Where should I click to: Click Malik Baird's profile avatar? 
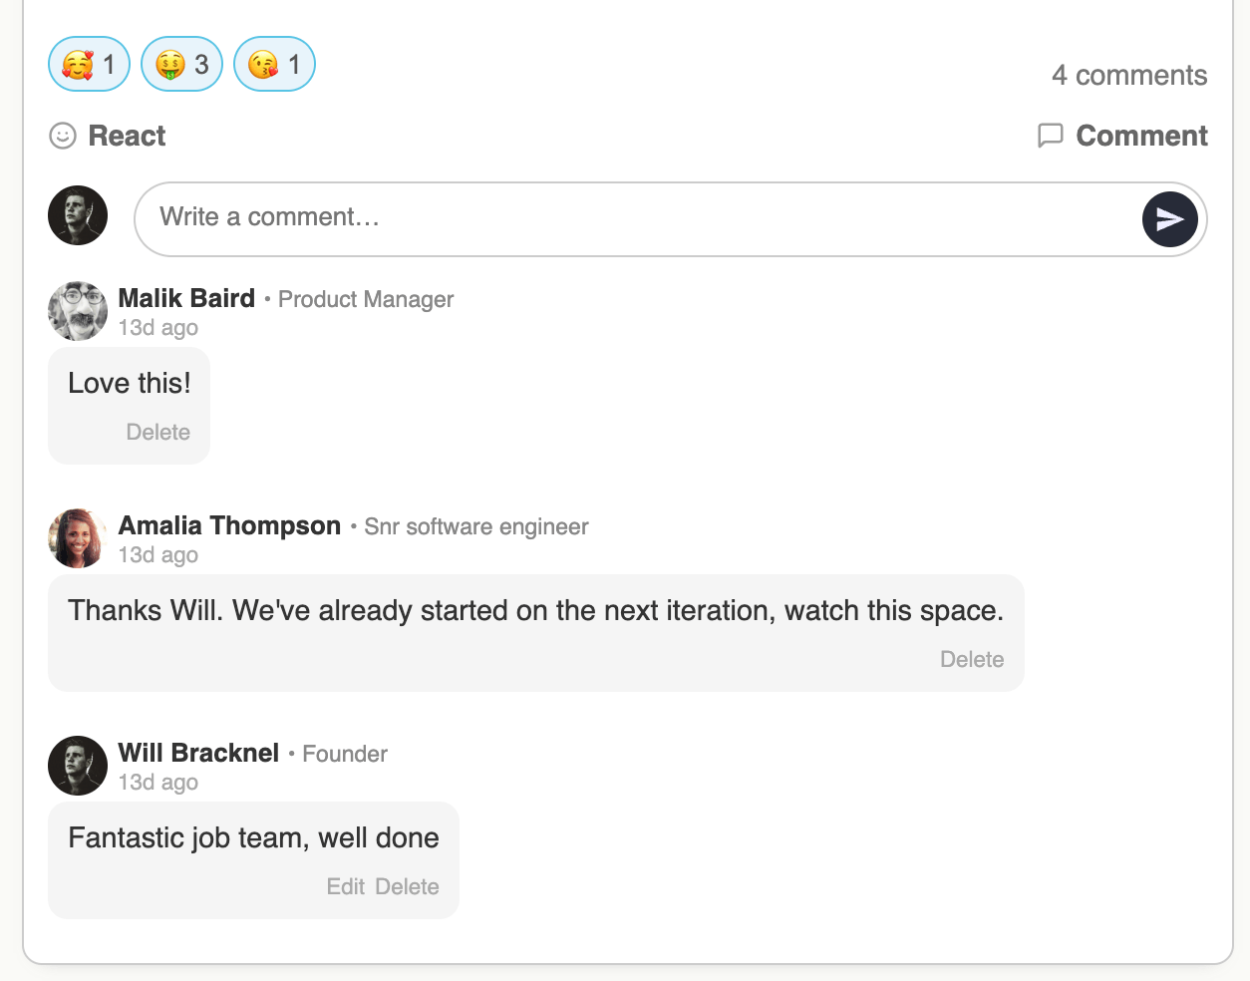tap(78, 311)
